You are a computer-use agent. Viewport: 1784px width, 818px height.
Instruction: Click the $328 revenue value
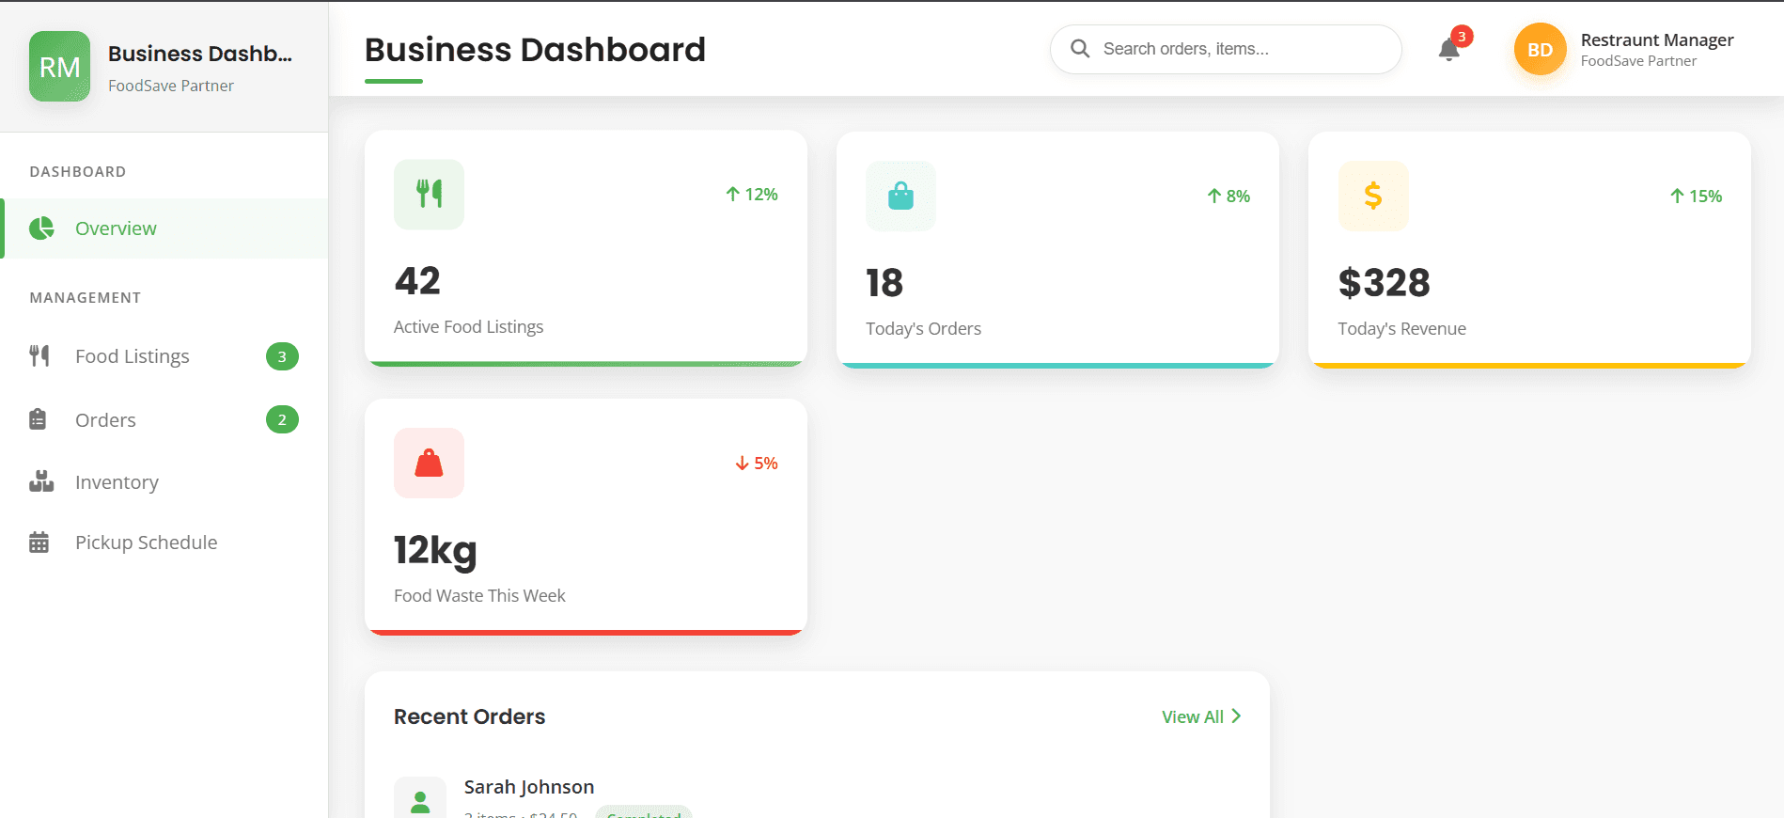(1385, 283)
